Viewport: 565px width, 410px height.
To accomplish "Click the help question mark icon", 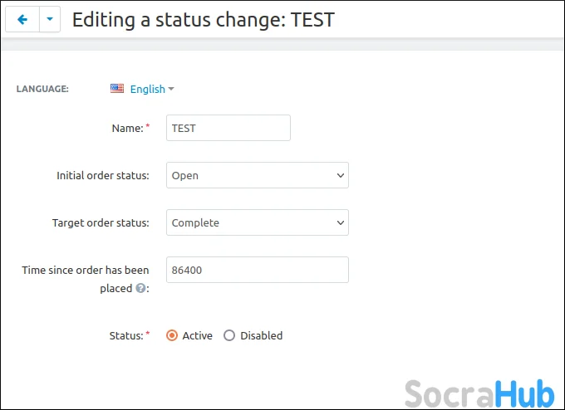I will [140, 289].
